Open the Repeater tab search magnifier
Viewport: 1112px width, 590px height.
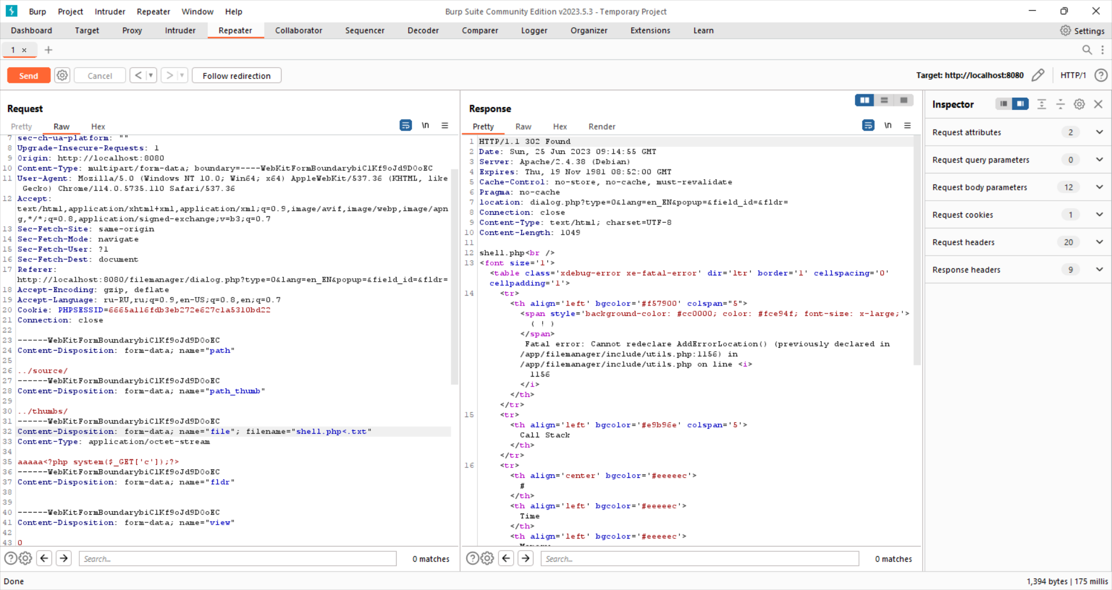click(x=1087, y=50)
